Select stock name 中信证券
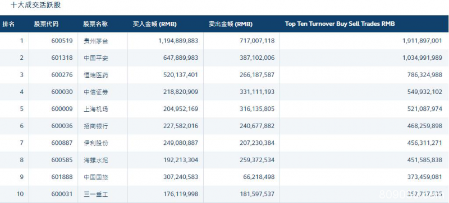The width and height of the screenshot is (449, 203). point(96,92)
